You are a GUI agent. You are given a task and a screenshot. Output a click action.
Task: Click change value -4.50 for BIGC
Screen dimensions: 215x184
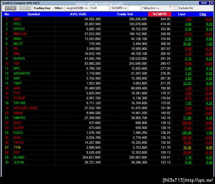[209, 123]
